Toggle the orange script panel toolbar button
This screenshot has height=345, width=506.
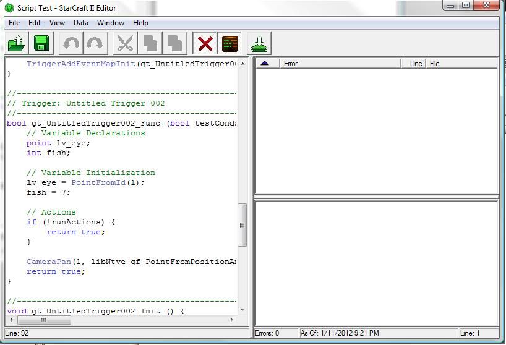tap(230, 44)
